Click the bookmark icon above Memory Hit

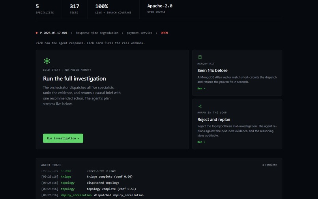click(200, 57)
